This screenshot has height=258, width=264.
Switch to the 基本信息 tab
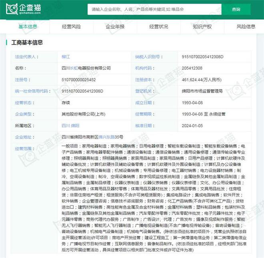[x=28, y=26]
